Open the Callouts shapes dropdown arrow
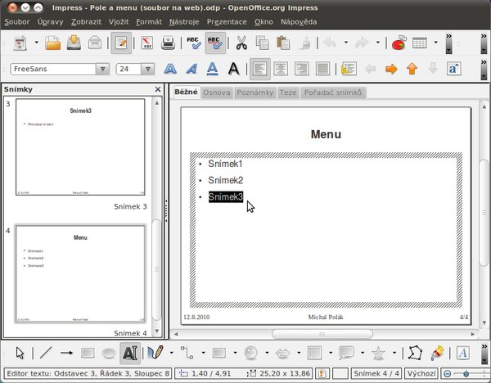Image resolution: width=491 pixels, height=383 pixels. point(363,353)
